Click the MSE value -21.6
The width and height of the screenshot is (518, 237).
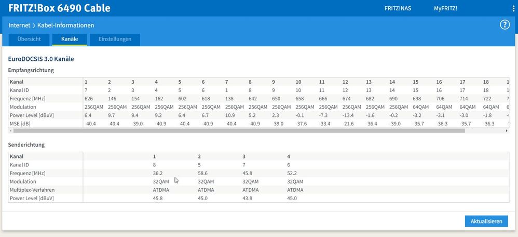tap(348, 124)
